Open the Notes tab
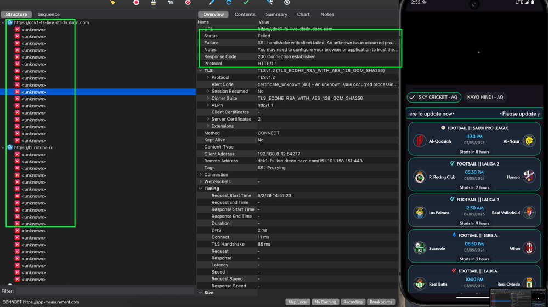Viewport: 548px width, 307px height. (327, 14)
